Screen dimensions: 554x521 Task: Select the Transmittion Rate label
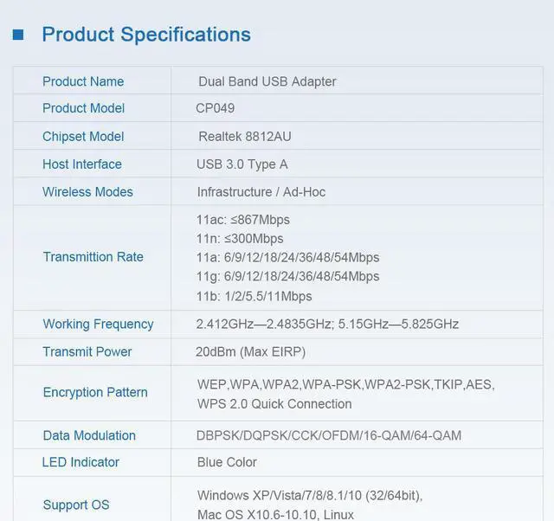pos(93,256)
